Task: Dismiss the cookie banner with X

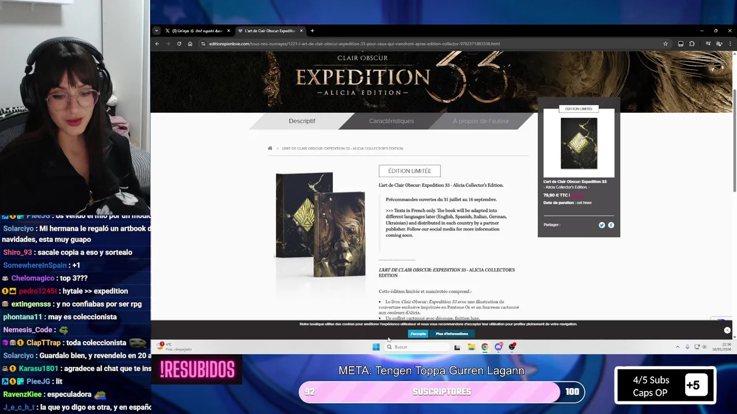Action: tap(727, 330)
